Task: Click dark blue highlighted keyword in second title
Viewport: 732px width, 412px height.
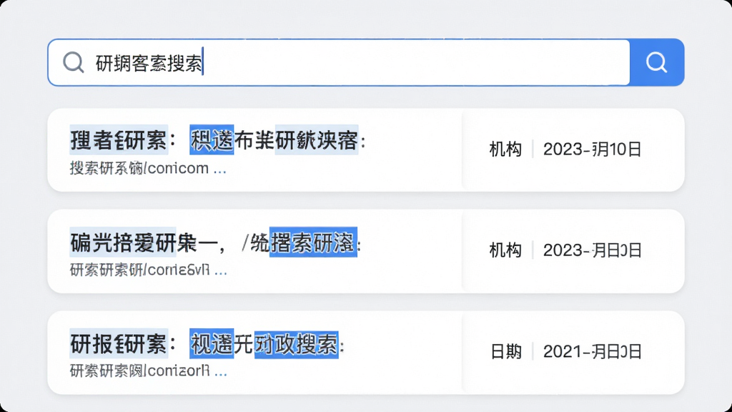Action: tap(313, 242)
